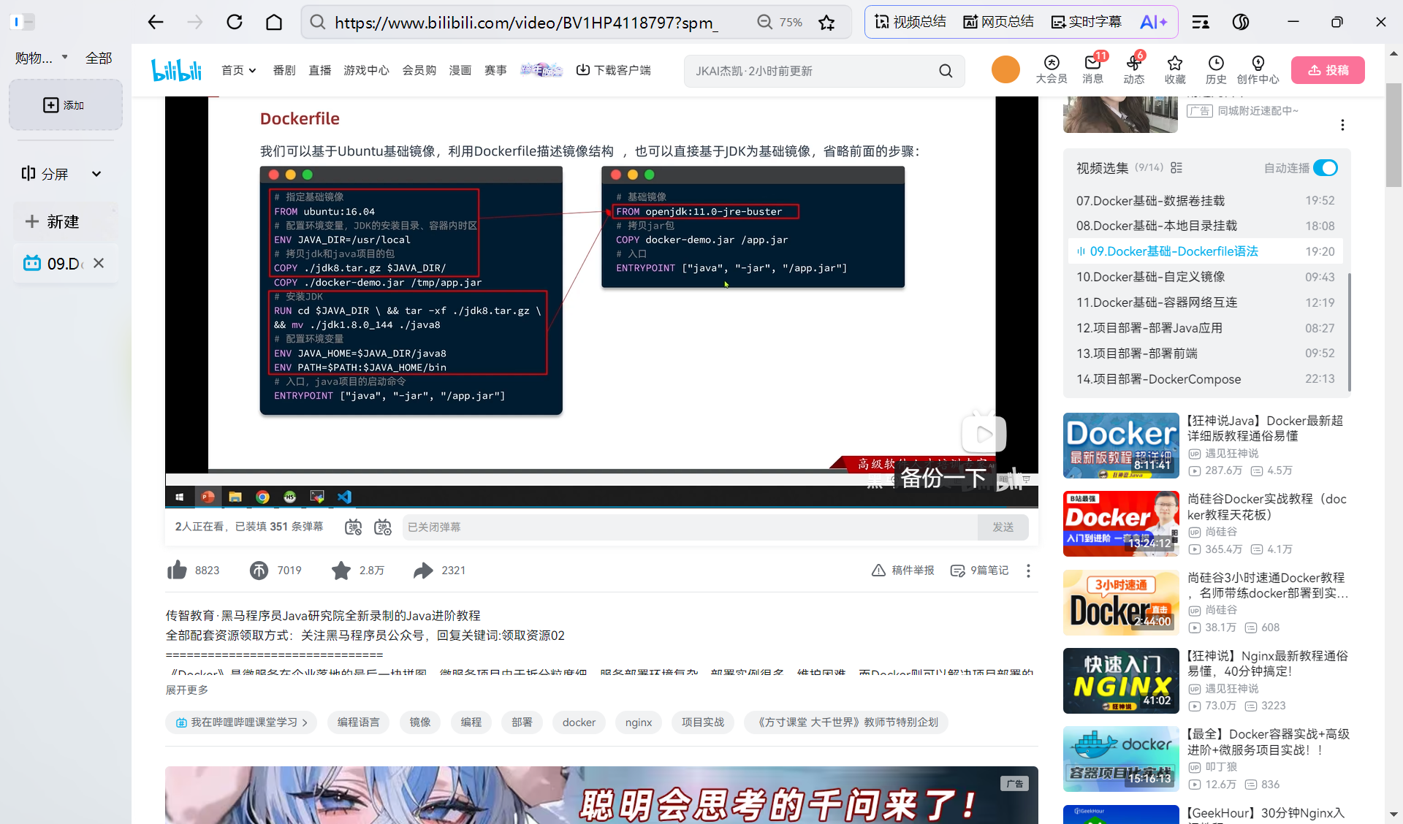The width and height of the screenshot is (1403, 824).
Task: Click the search magnifier icon in Bilibili bar
Action: (946, 71)
